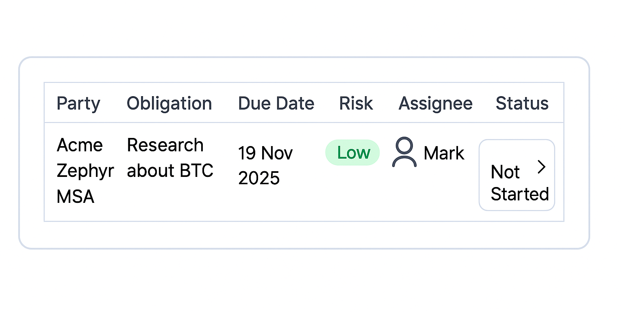The width and height of the screenshot is (621, 312).
Task: Expand the Status selector for Acme Zephyr MSA
Action: tap(517, 174)
